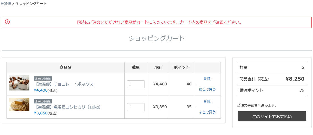Click the 倉庫Aから発送 badge
The image size is (313, 135).
point(43,101)
